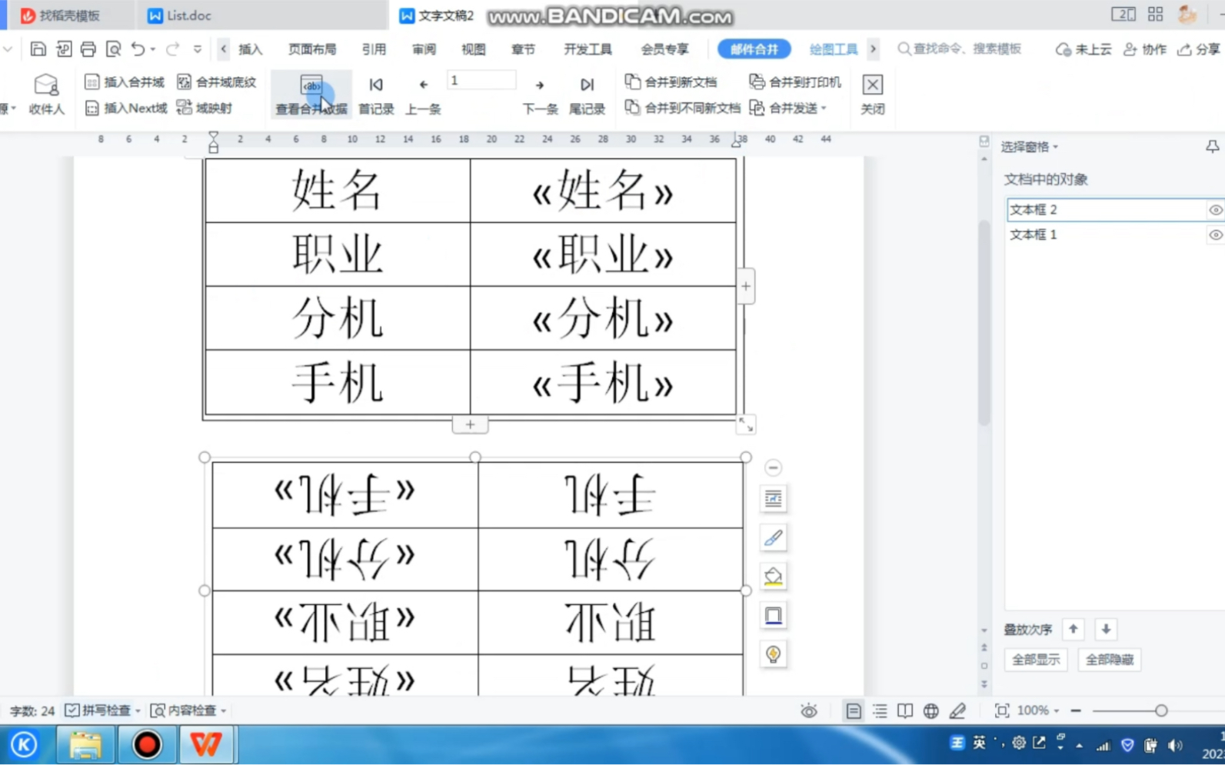Image resolution: width=1225 pixels, height=765 pixels.
Task: Switch to outline view icon
Action: tap(880, 711)
